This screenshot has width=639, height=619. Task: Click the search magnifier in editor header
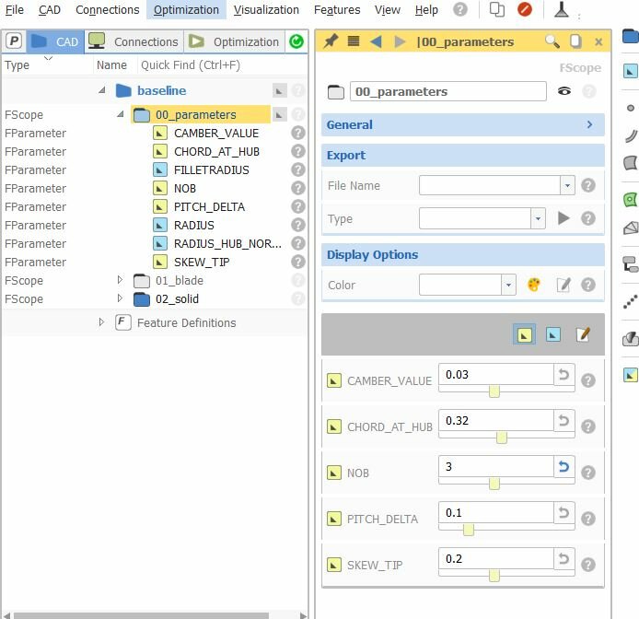(x=552, y=41)
